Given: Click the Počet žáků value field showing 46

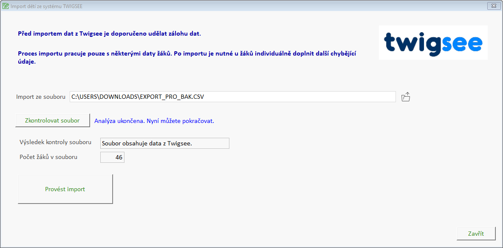Looking at the screenshot, I should (x=112, y=157).
